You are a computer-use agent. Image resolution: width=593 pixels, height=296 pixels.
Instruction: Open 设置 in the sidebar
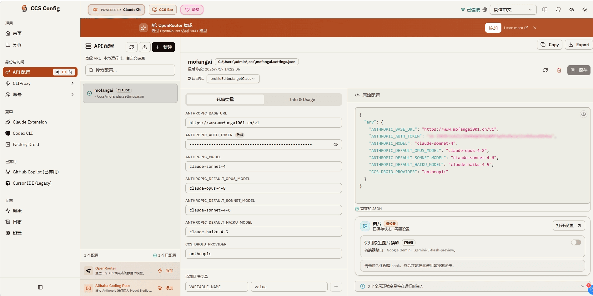click(x=40, y=233)
